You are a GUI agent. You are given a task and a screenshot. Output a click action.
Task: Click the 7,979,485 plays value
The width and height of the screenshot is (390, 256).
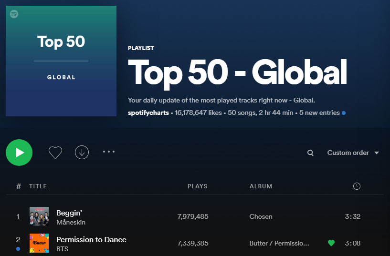(193, 216)
